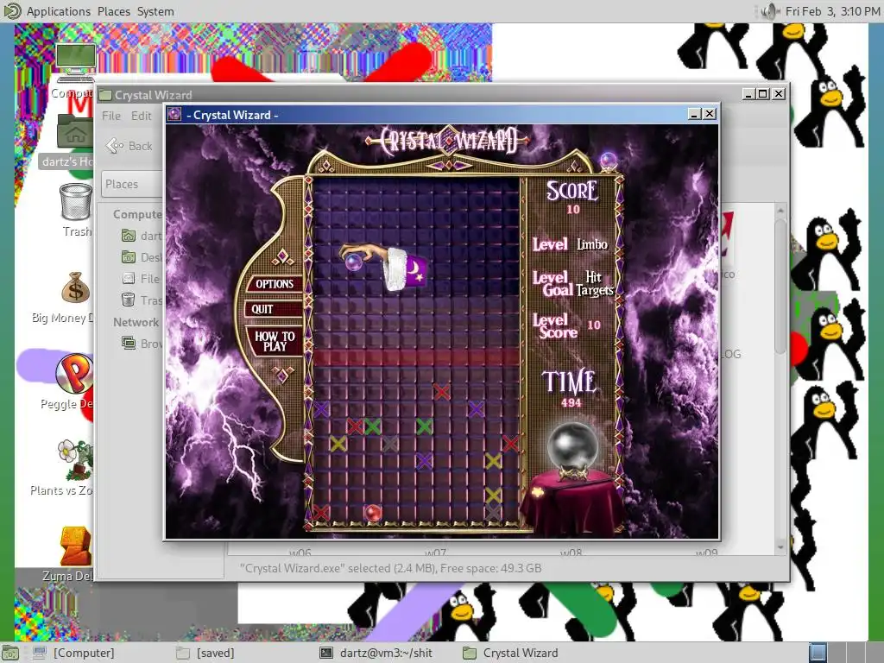884x663 pixels.
Task: Click the purple orb on the frame corner
Action: 609,160
